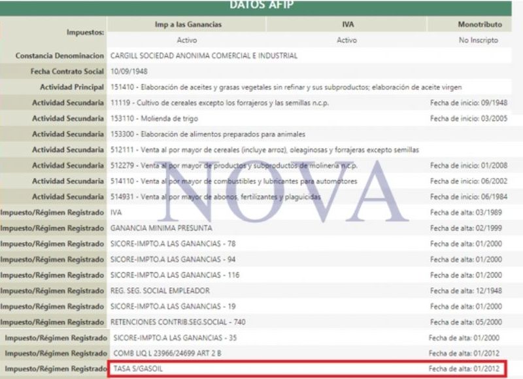Viewport: 523px width, 379px height.
Task: Click RETENCIONES CONTRIB.SEG.SOCIAL - 740
Action: coord(178,323)
